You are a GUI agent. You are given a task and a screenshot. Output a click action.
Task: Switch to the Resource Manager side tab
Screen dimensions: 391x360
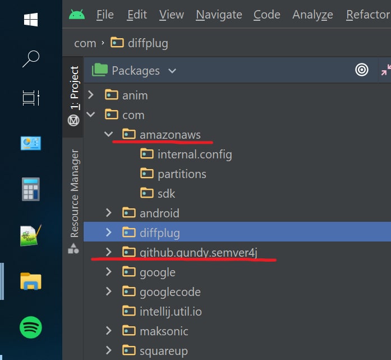(x=74, y=193)
